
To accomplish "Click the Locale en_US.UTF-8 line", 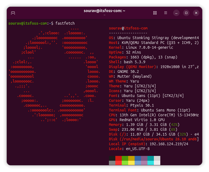I will point(129,149).
